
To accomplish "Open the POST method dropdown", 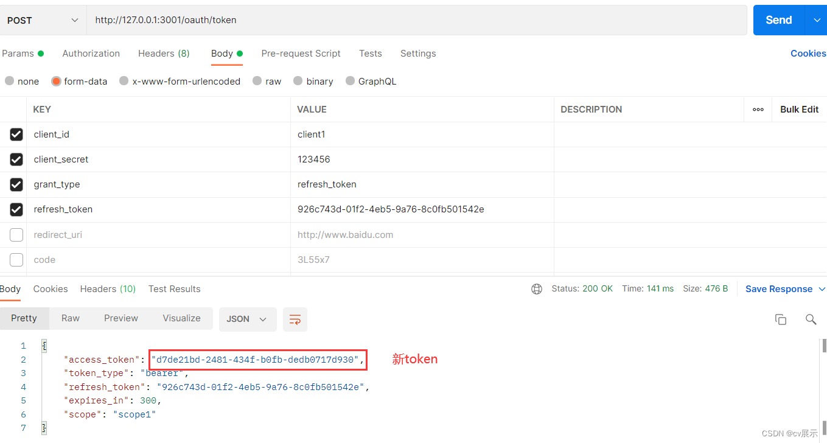I will 43,20.
